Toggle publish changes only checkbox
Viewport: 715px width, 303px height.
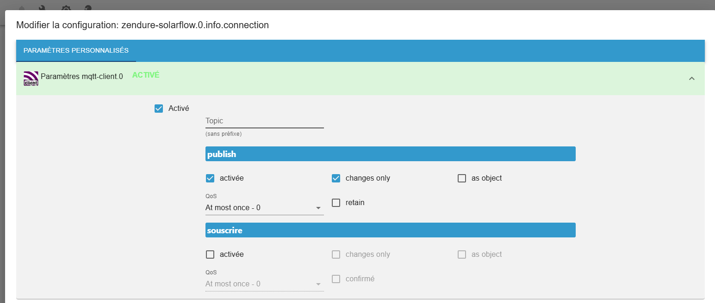point(336,178)
